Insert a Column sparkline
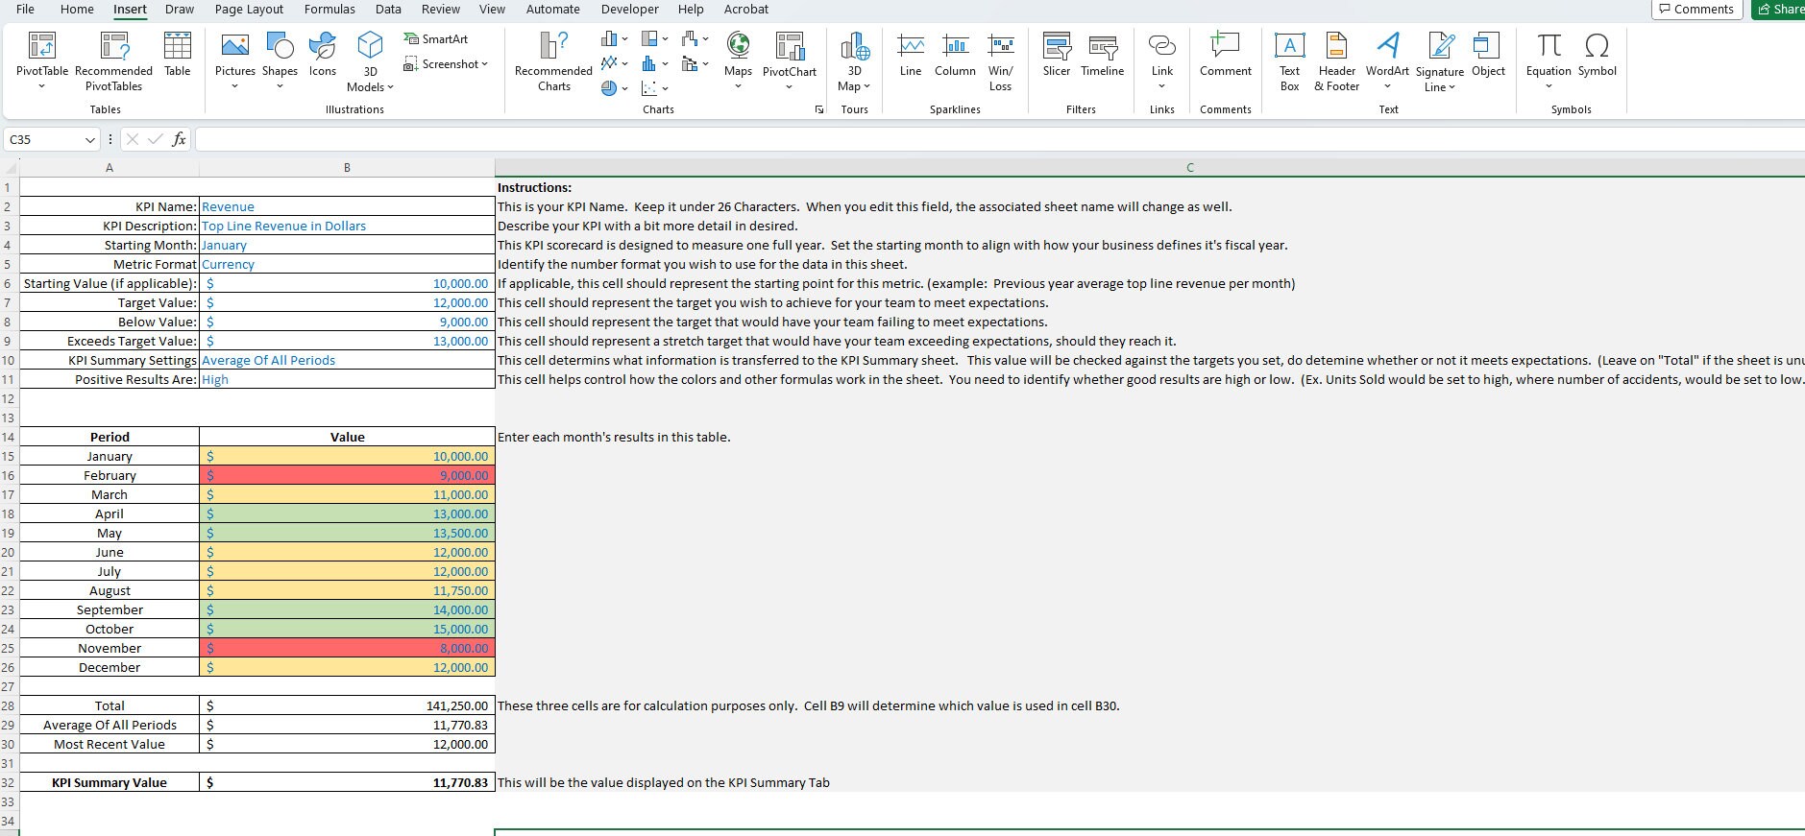This screenshot has height=836, width=1805. point(955,54)
